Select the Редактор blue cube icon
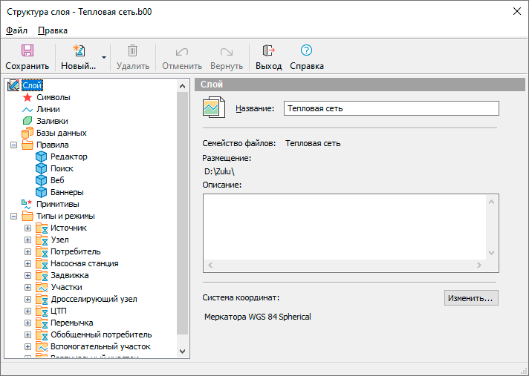Viewport: 529px width, 376px height. coord(42,156)
